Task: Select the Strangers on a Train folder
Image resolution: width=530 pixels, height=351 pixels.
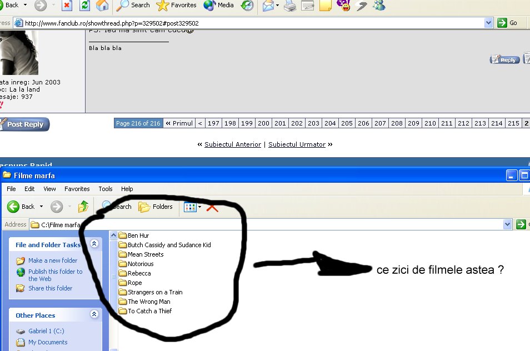Action: point(154,292)
